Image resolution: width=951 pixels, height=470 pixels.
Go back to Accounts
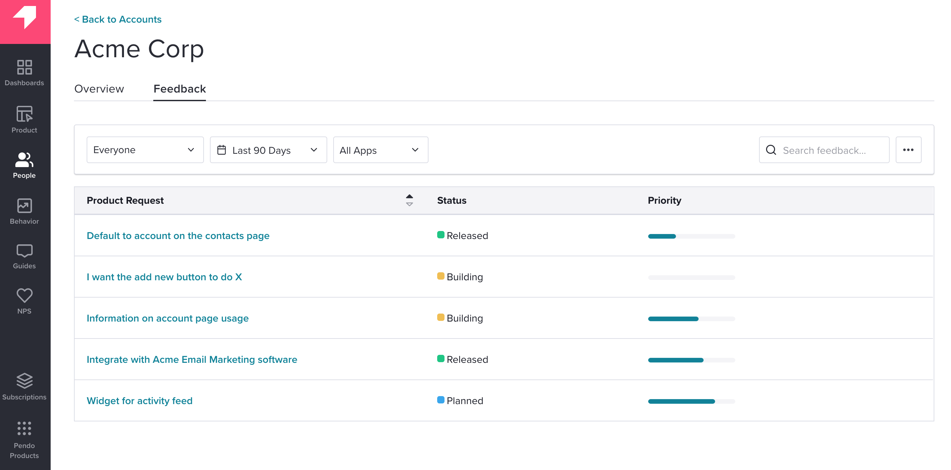point(118,19)
